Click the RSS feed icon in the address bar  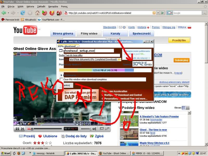pos(154,13)
